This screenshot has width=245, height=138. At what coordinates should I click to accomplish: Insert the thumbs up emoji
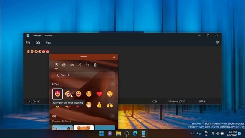click(100, 105)
